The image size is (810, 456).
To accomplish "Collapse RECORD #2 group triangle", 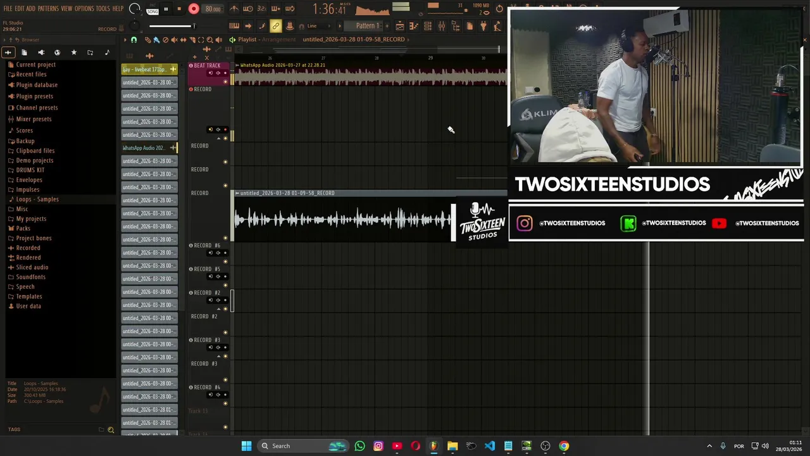I will tap(218, 308).
